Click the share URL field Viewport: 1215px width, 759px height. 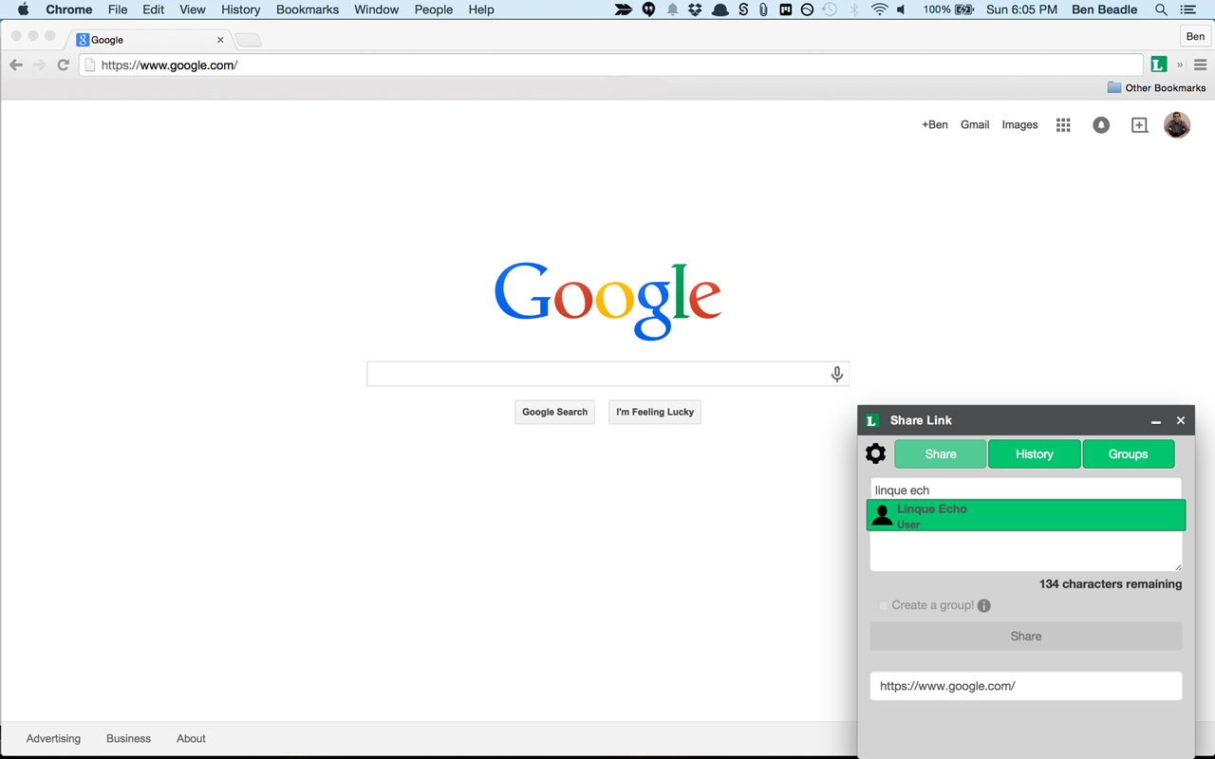coord(1026,686)
